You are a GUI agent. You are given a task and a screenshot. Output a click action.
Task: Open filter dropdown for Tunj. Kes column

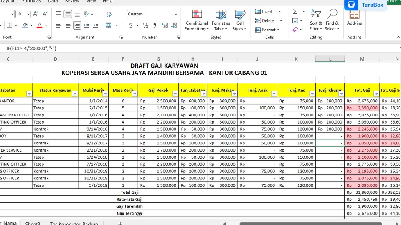[x=312, y=94]
